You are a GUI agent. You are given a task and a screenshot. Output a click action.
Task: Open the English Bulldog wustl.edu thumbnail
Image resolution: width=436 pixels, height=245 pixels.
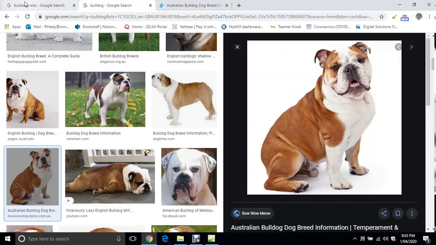coord(33,99)
